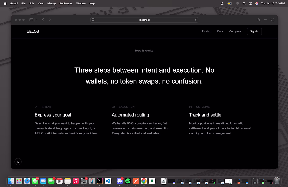Open iPhone Mirroring from the dock
This screenshot has width=288, height=187.
92,181
